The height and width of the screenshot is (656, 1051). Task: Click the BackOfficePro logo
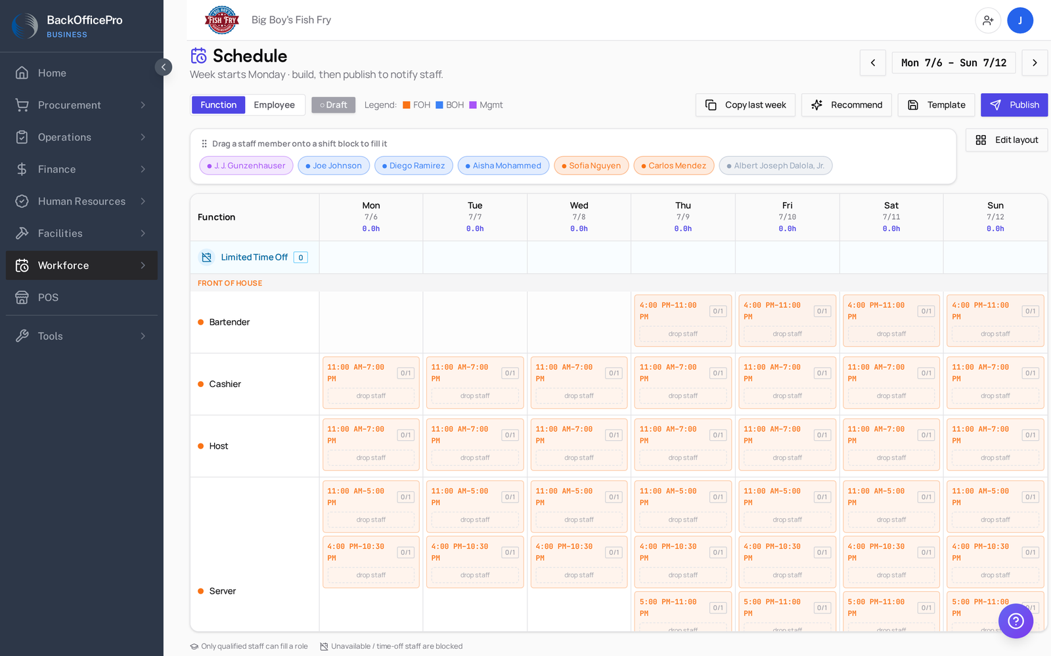[x=25, y=26]
